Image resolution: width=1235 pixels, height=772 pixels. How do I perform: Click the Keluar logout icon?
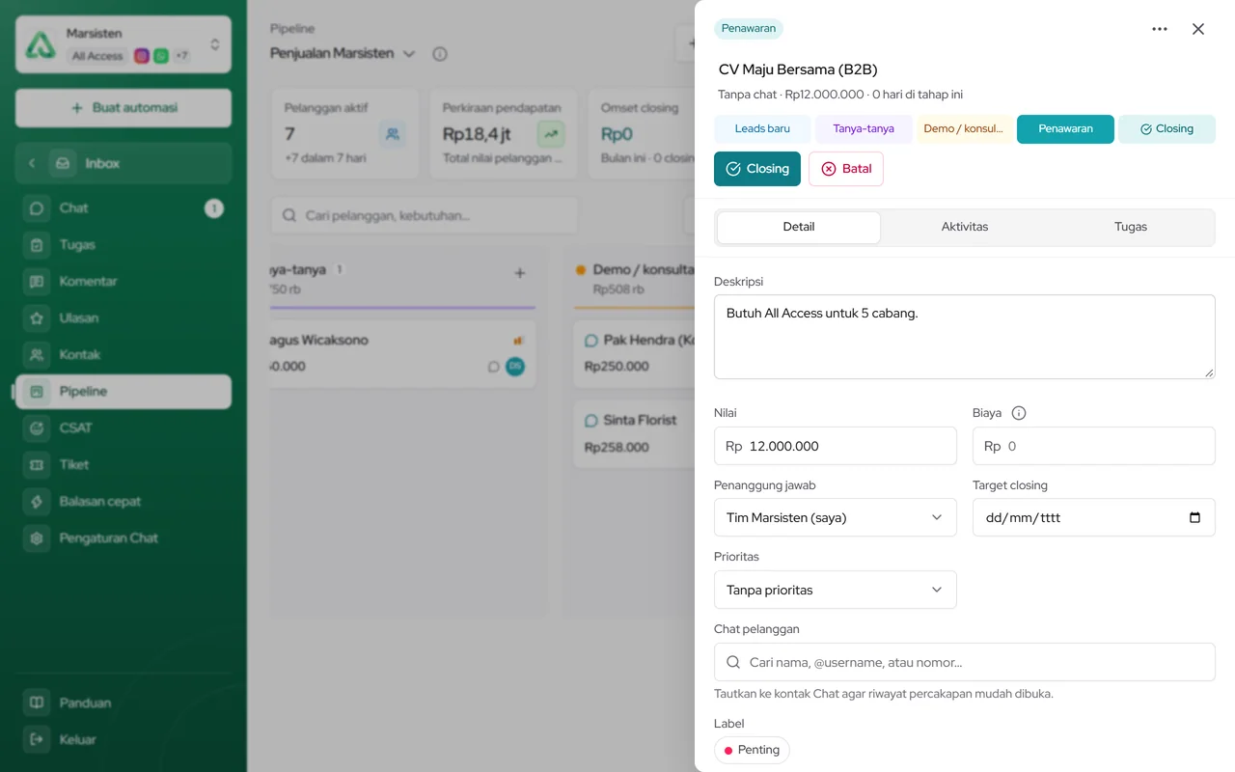point(37,739)
